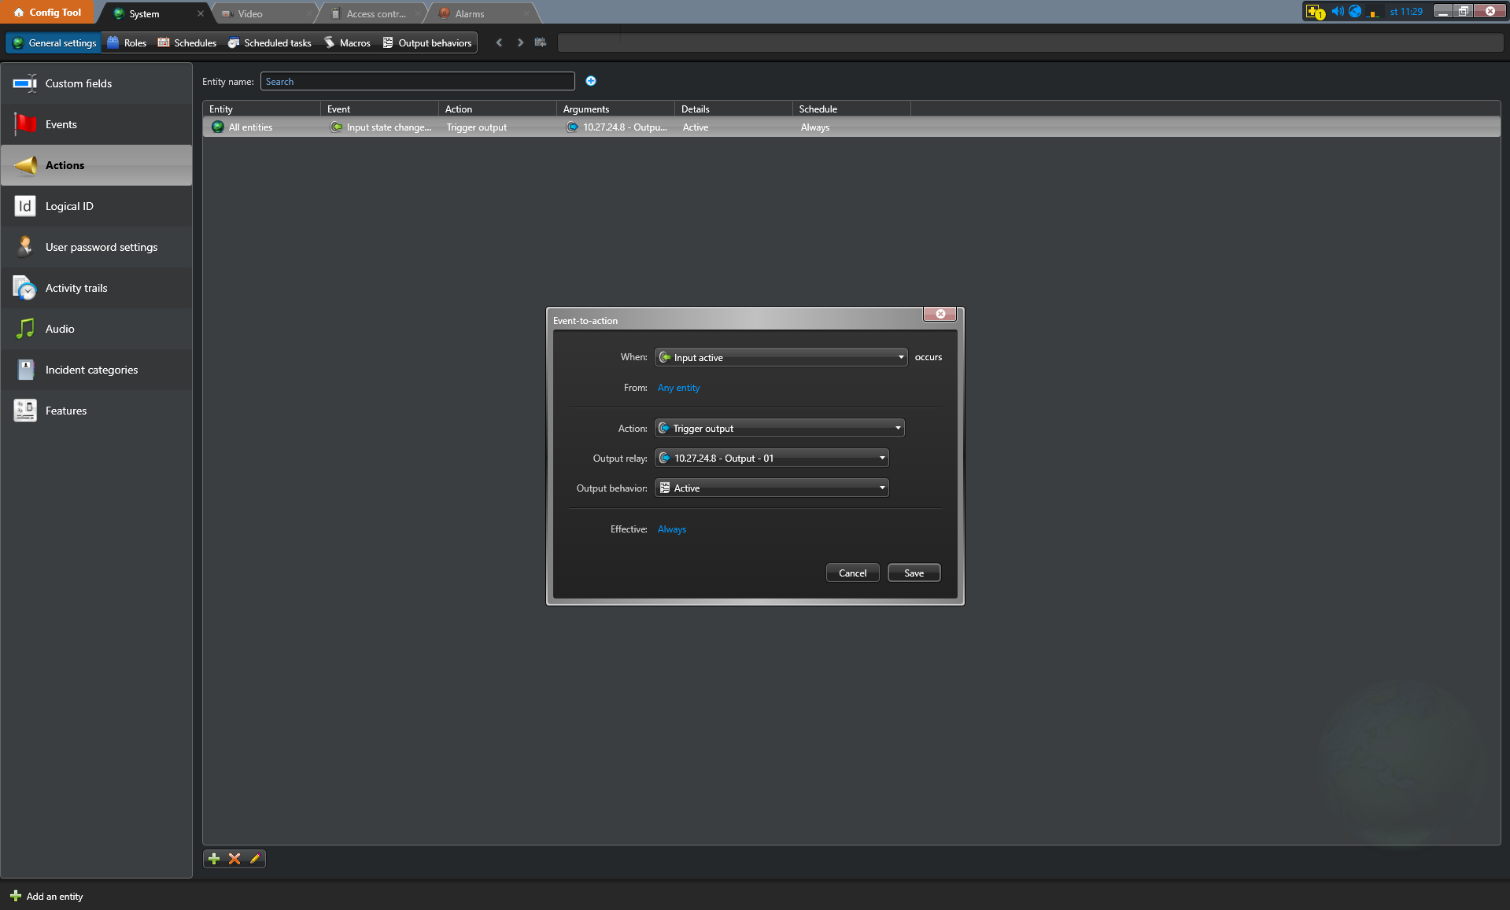Click the Any entity link
This screenshot has height=910, width=1510.
[x=678, y=388]
